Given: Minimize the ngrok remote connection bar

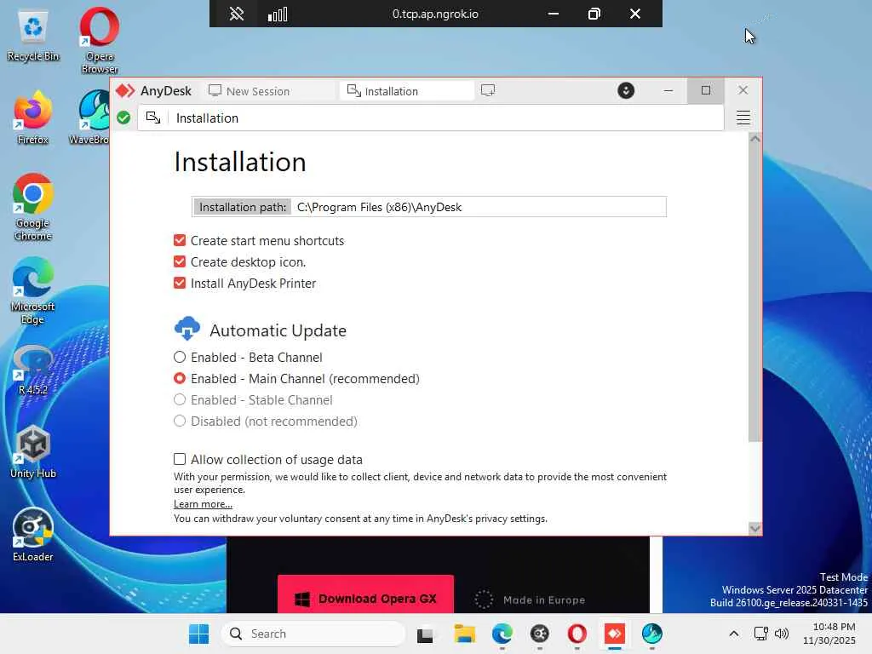Looking at the screenshot, I should click(553, 14).
